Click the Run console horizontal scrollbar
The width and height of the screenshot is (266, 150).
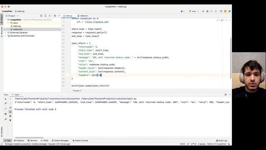29,137
